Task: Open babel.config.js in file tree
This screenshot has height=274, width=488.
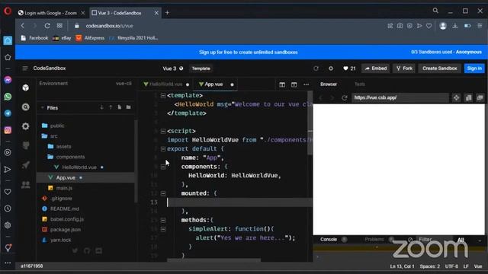Action: coord(67,219)
